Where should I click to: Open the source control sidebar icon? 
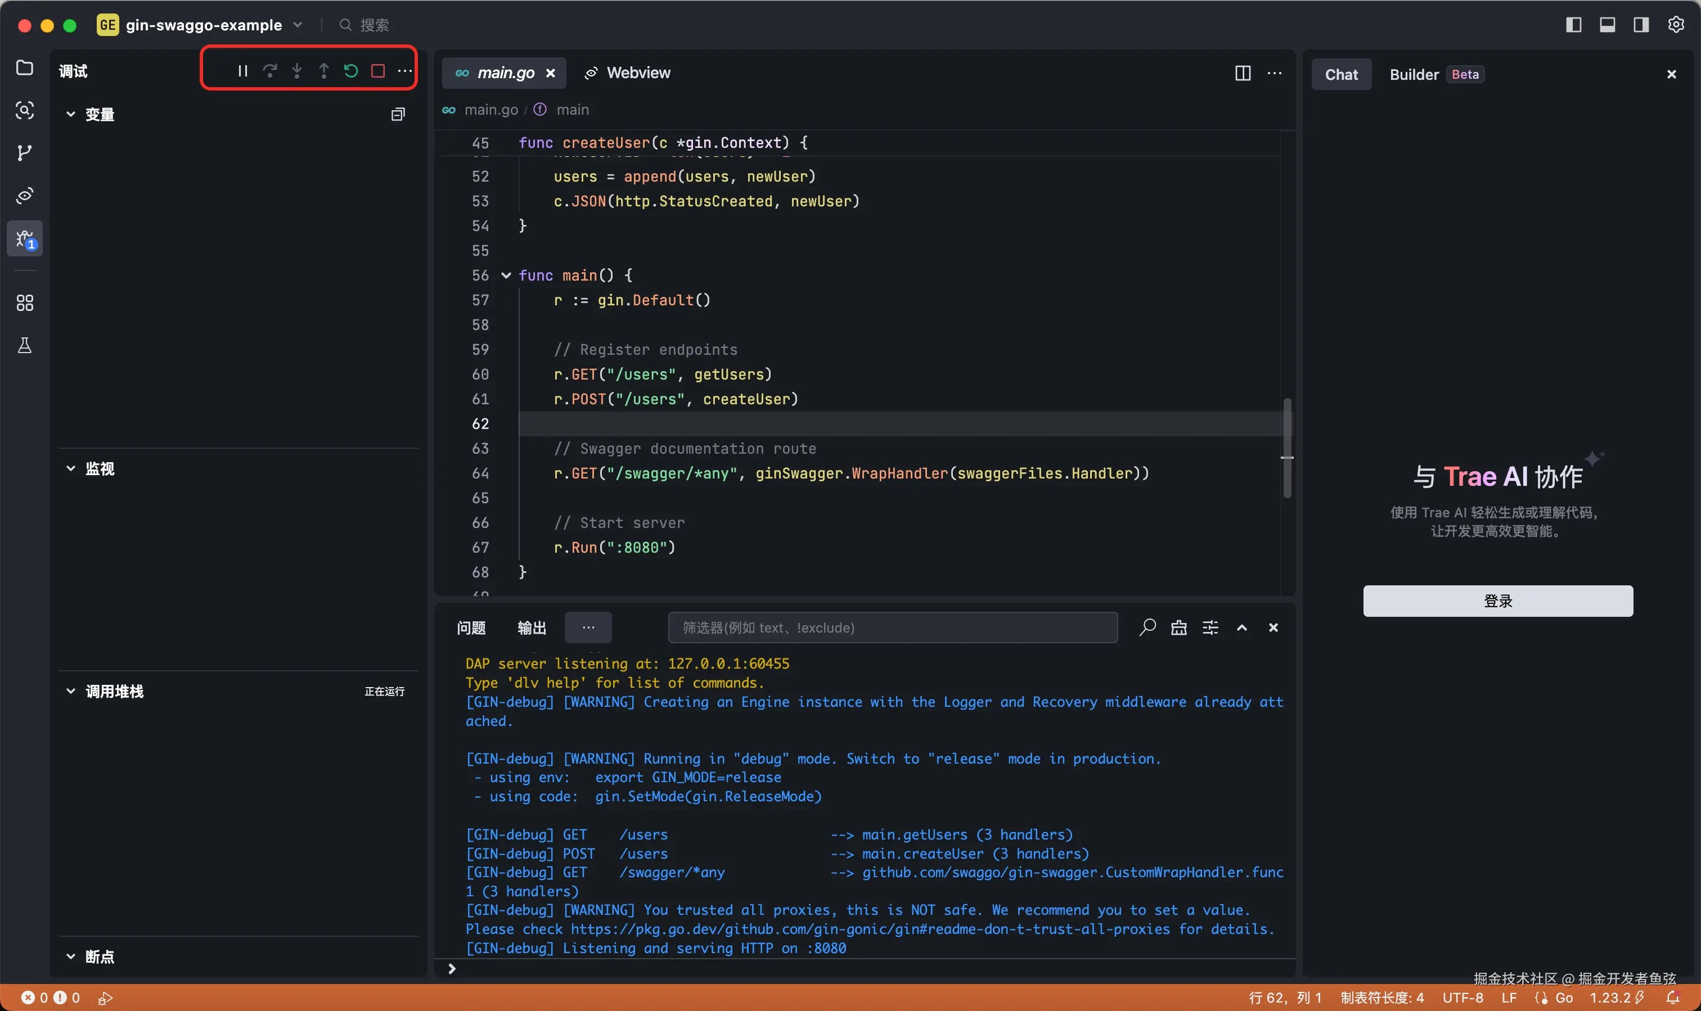tap(25, 152)
